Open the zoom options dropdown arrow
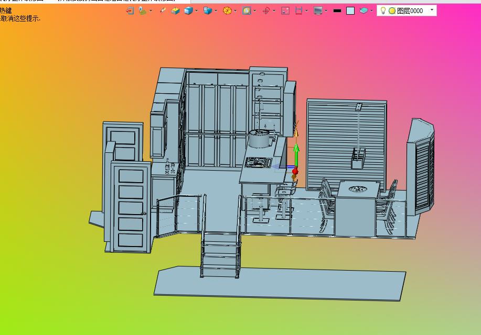The width and height of the screenshot is (481, 335). point(255,10)
